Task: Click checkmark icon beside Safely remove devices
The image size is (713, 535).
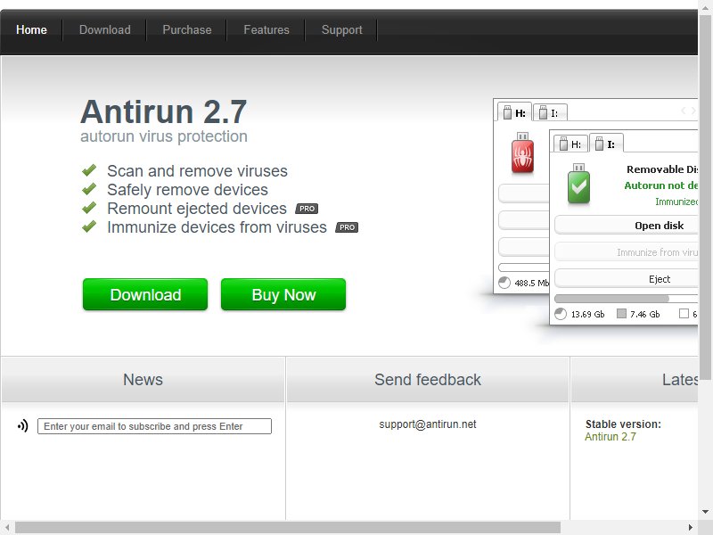Action: pyautogui.click(x=89, y=189)
